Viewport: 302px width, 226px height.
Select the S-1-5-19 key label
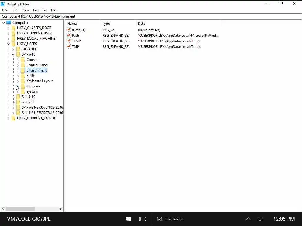[28, 97]
